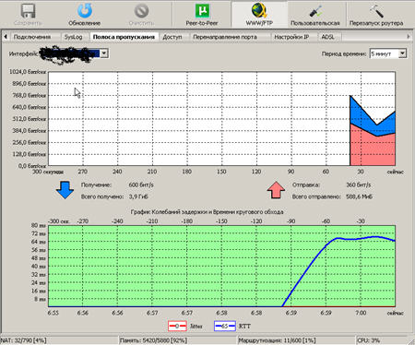Screen dimensions: 415x345
Task: Switch to the Подключения tab
Action: (x=32, y=37)
